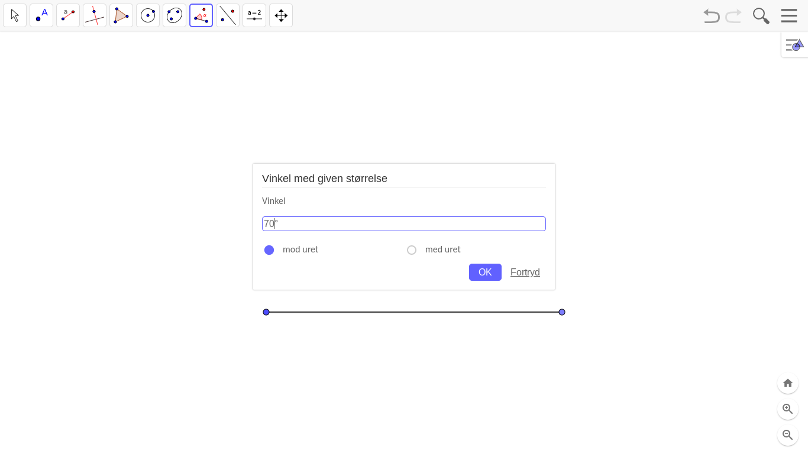Select the 'mod uret' radio option

(x=269, y=250)
